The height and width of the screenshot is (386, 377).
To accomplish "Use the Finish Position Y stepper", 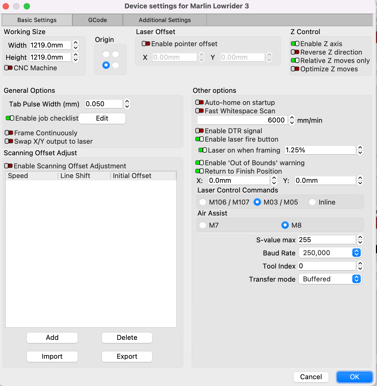I will point(360,180).
